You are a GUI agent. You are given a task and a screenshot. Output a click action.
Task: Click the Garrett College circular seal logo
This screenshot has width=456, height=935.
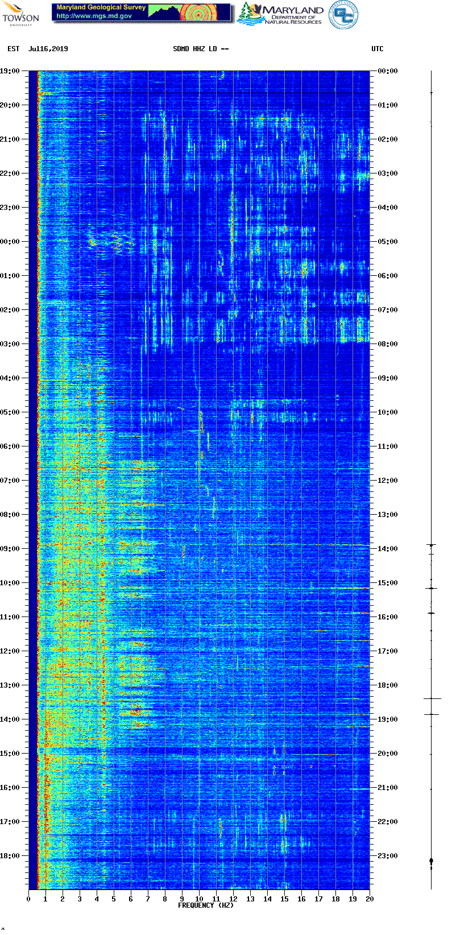click(x=343, y=14)
